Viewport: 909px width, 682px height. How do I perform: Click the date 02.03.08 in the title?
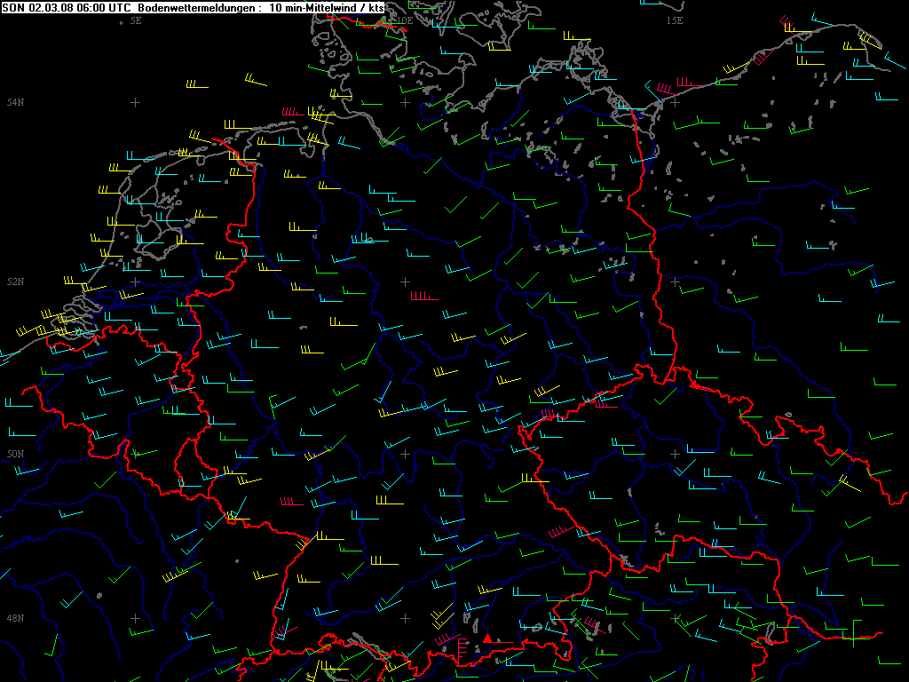pos(51,7)
